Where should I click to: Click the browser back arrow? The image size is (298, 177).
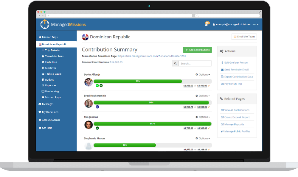39,15
